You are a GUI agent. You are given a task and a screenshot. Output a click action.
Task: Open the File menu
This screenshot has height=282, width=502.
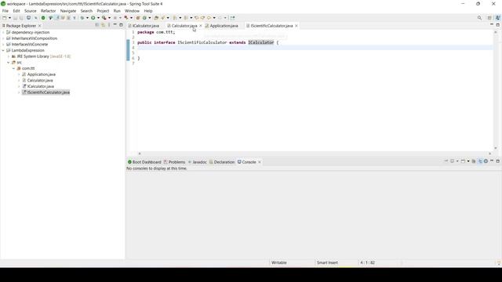5,11
